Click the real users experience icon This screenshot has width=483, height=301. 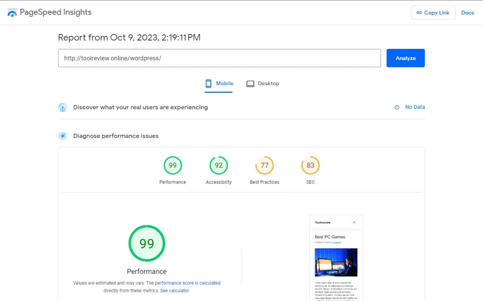63,107
